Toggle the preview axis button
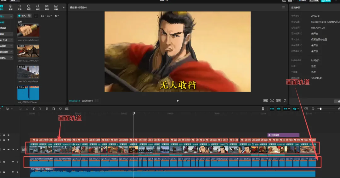This screenshot has height=178, width=340. [x=294, y=109]
